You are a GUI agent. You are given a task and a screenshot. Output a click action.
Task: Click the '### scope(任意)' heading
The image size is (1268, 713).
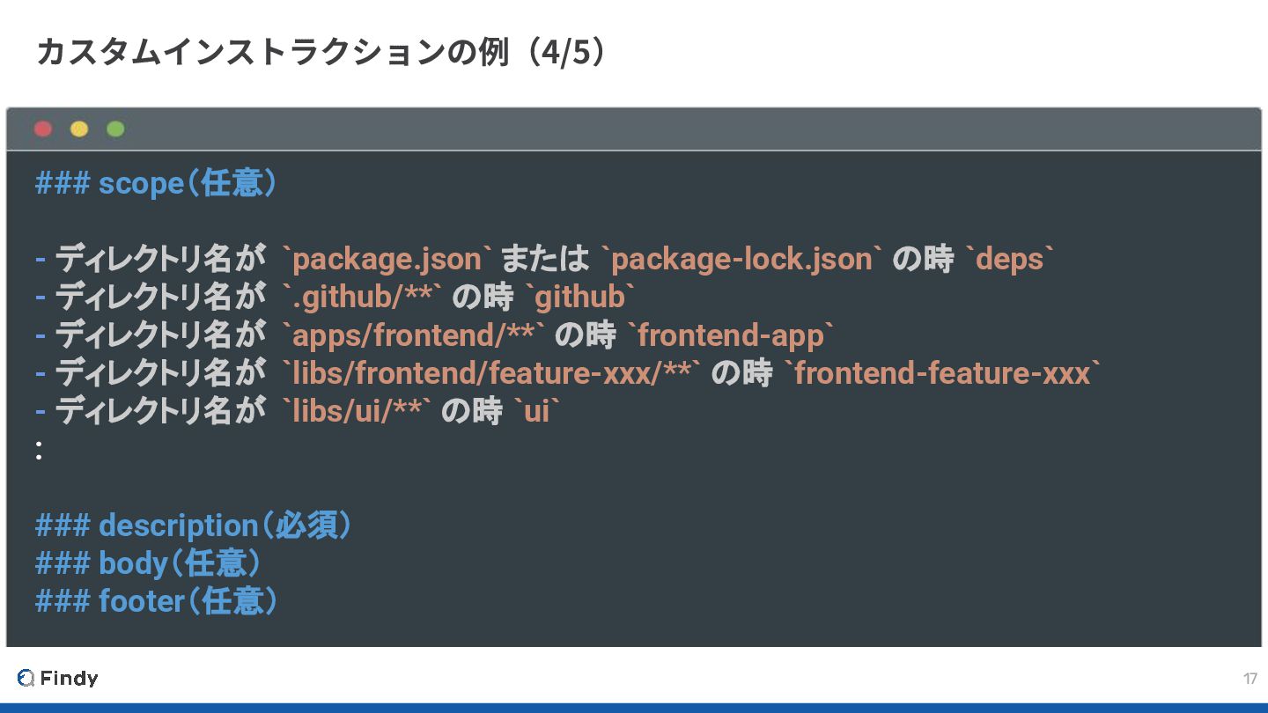click(x=157, y=183)
